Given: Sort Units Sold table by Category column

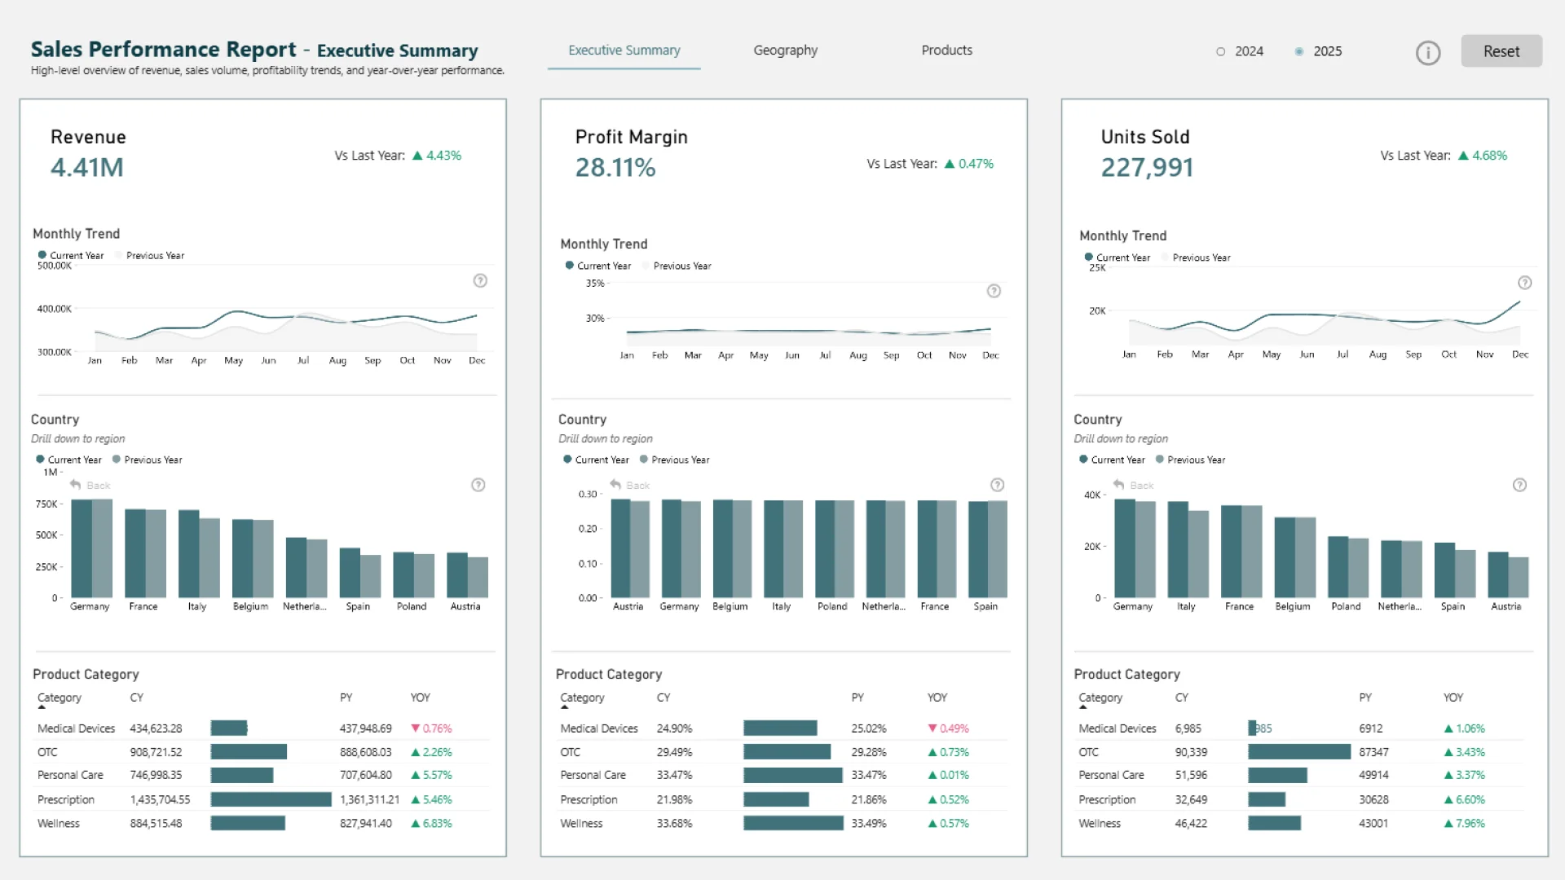Looking at the screenshot, I should tap(1100, 698).
